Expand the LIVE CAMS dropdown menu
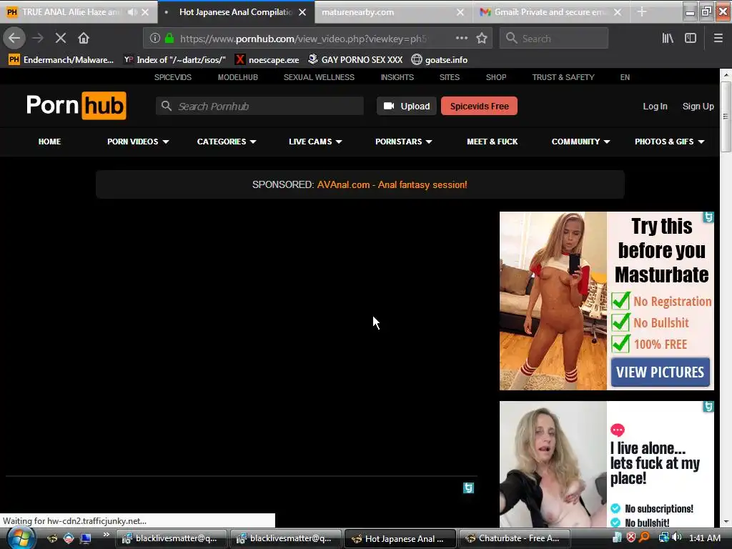 (315, 142)
